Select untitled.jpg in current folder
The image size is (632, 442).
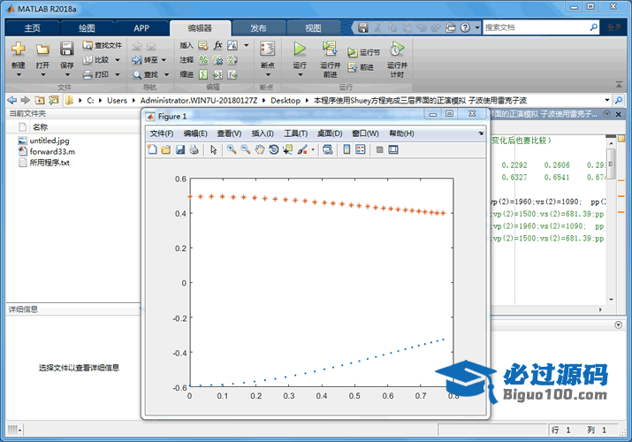(49, 141)
